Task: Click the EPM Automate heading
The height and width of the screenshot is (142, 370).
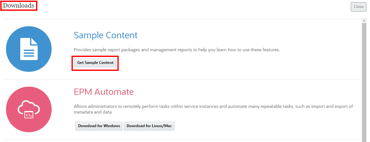Action: click(x=103, y=92)
